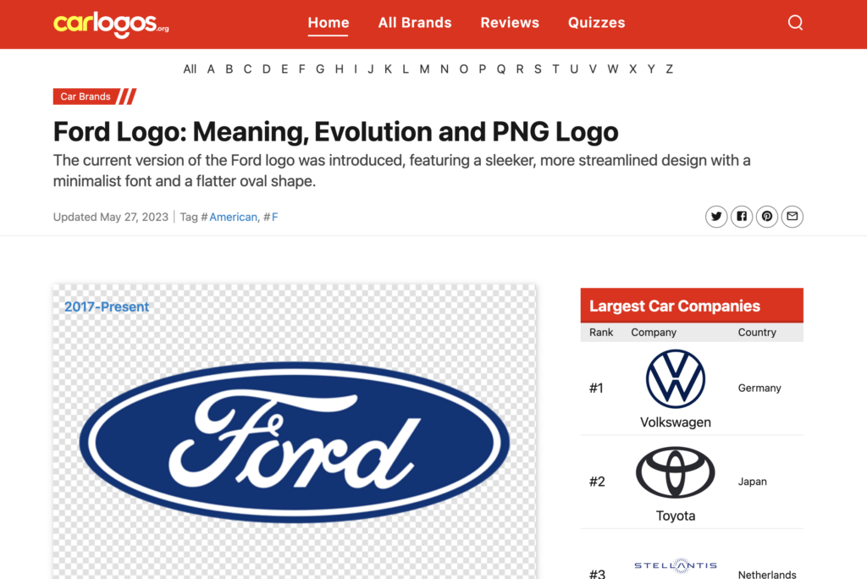Open the Volkswagen logo in rankings
The height and width of the screenshot is (579, 867).
[675, 379]
